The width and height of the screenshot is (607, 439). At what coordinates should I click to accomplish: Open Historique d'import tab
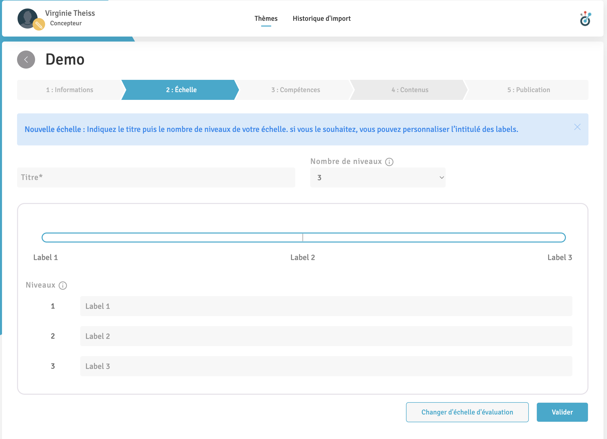coord(322,19)
